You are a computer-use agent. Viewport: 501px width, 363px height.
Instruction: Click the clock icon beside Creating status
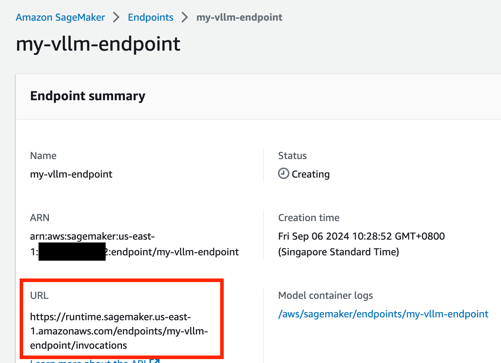(x=284, y=174)
